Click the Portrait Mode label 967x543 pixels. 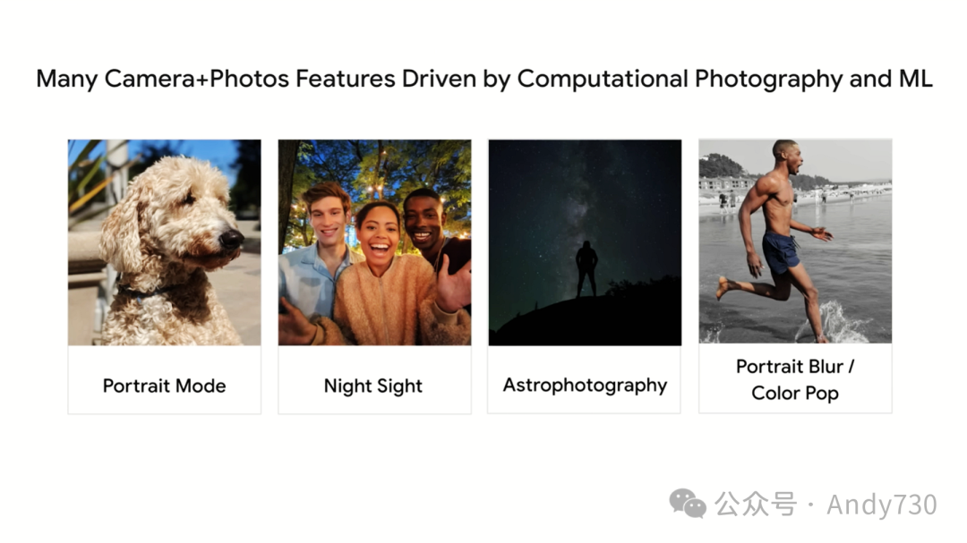pos(164,386)
